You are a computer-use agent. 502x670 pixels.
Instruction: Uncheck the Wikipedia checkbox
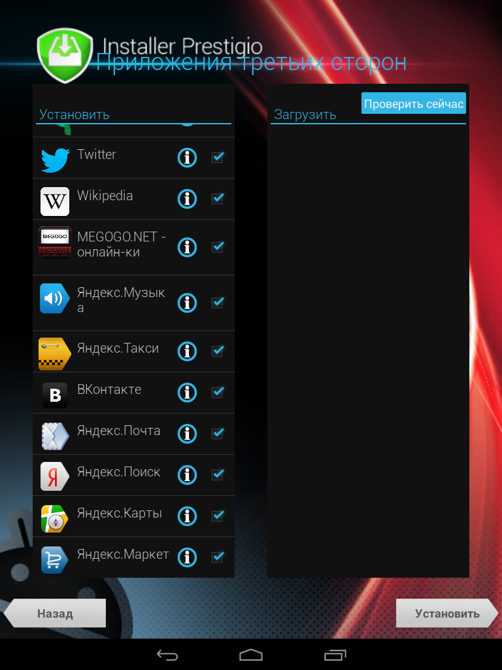[x=218, y=198]
